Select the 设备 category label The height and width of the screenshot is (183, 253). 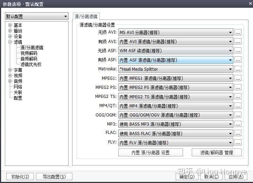[18, 36]
